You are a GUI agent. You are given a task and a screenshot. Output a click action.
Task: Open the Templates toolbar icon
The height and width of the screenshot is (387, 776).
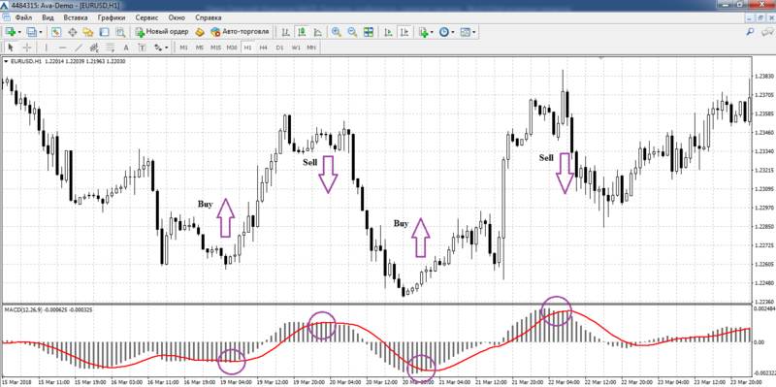point(466,32)
